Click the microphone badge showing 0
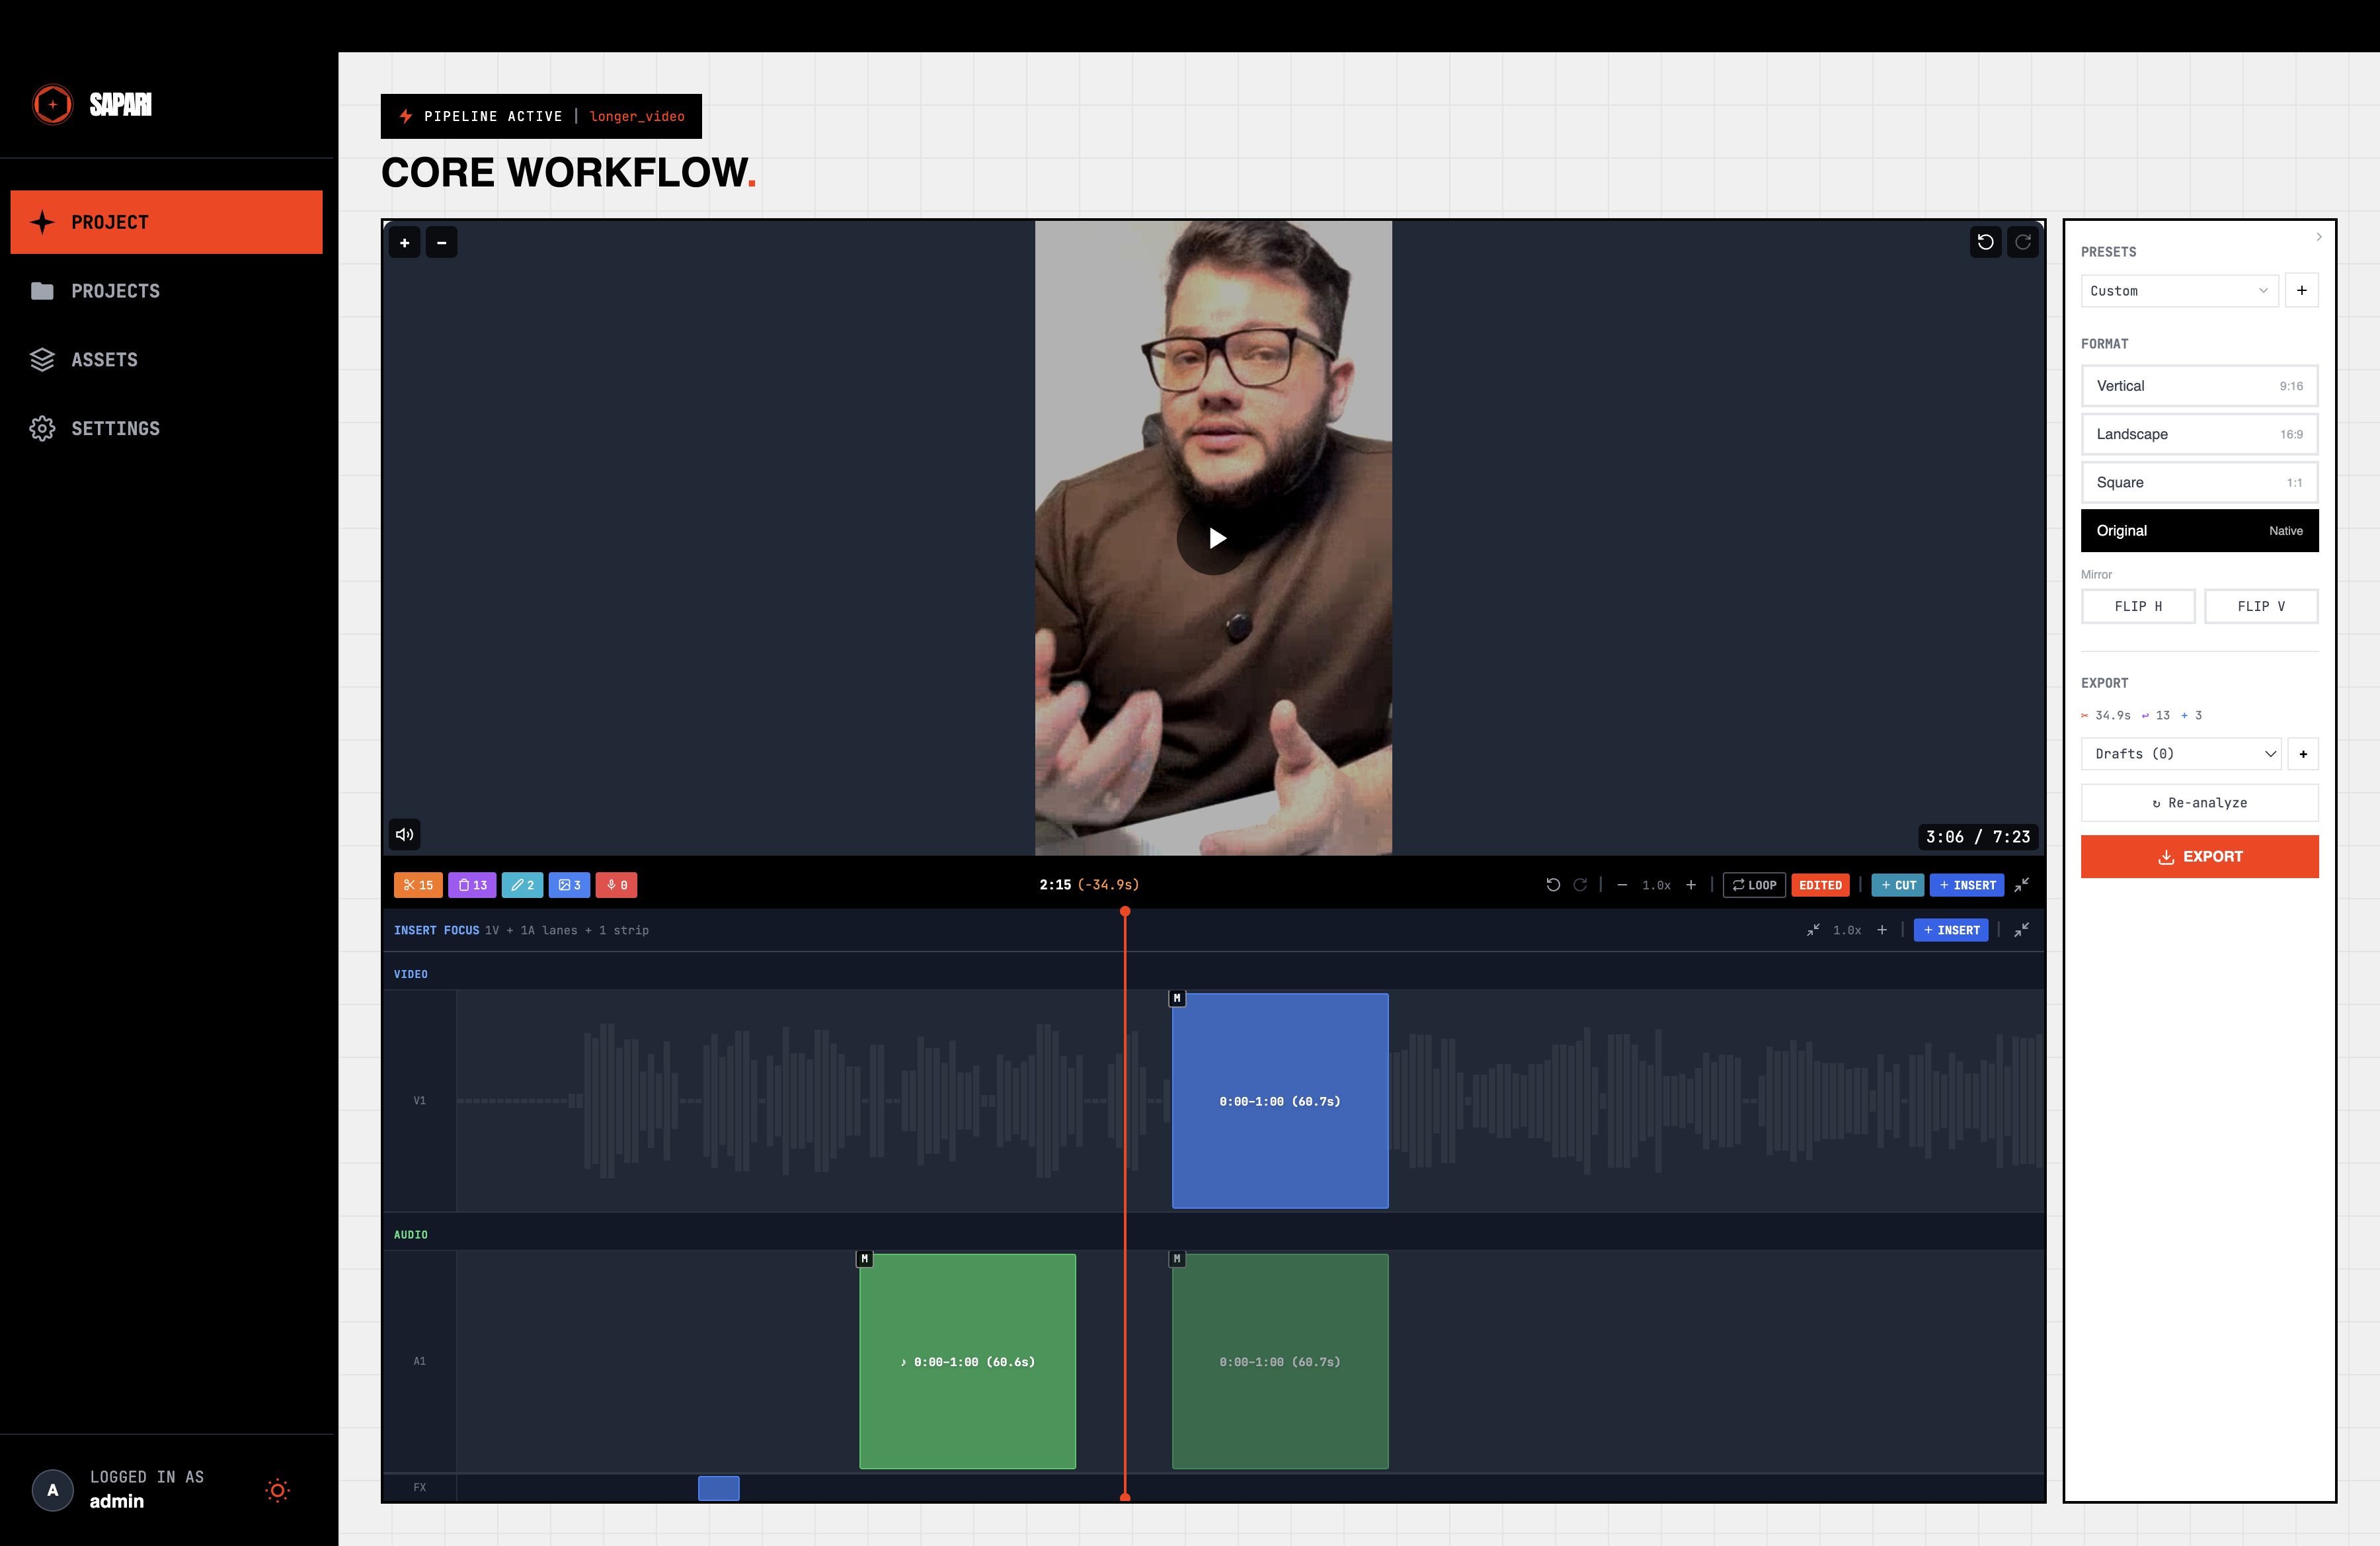The width and height of the screenshot is (2380, 1546). coord(616,884)
